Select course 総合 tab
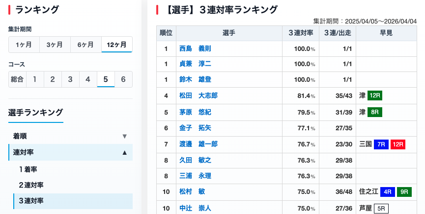 pos(17,79)
